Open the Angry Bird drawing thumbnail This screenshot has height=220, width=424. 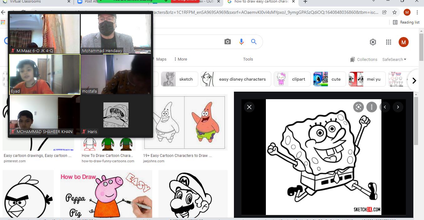(28, 195)
